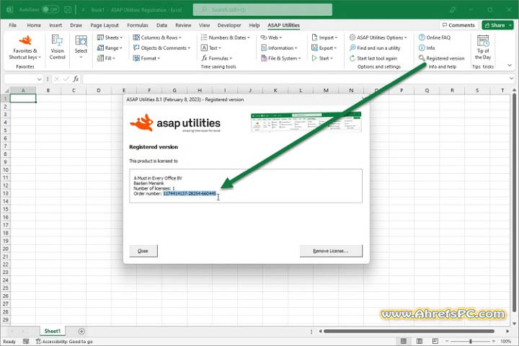Click horizontal scrollbar

(x=409, y=331)
